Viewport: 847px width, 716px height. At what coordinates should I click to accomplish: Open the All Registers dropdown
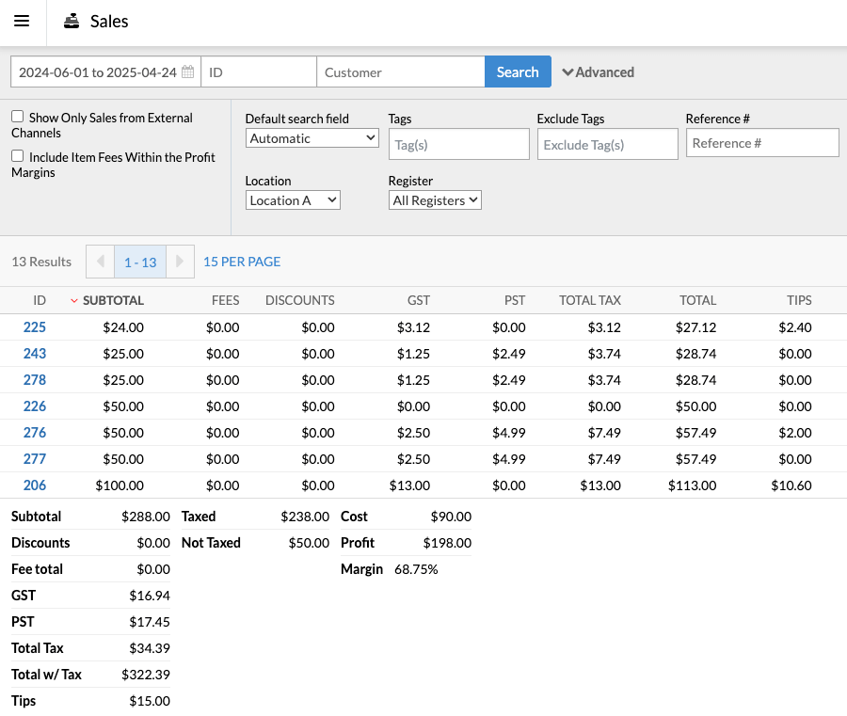click(435, 200)
